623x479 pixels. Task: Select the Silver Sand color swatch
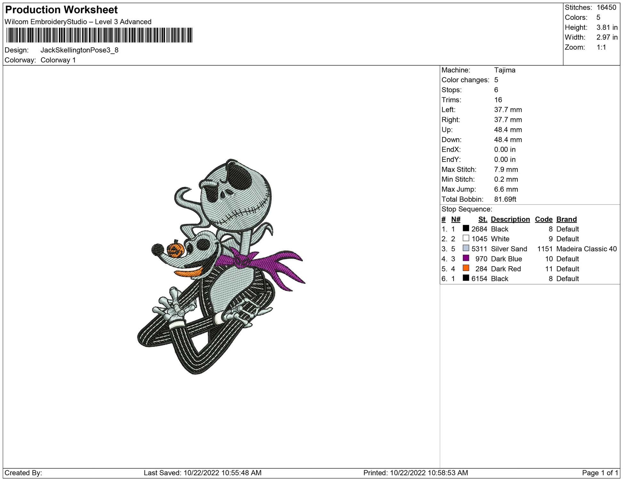pos(466,248)
